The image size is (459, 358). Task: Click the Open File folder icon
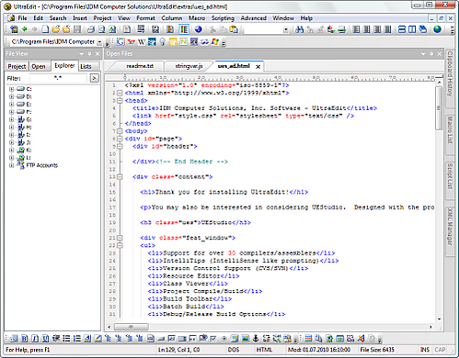pyautogui.click(x=55, y=29)
